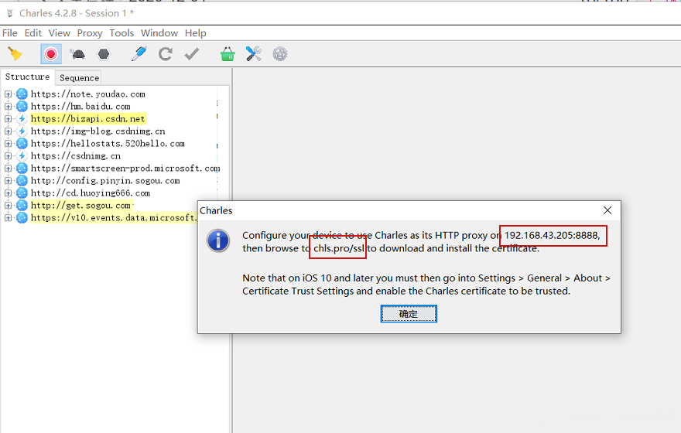
Task: Open the File menu
Action: click(10, 33)
